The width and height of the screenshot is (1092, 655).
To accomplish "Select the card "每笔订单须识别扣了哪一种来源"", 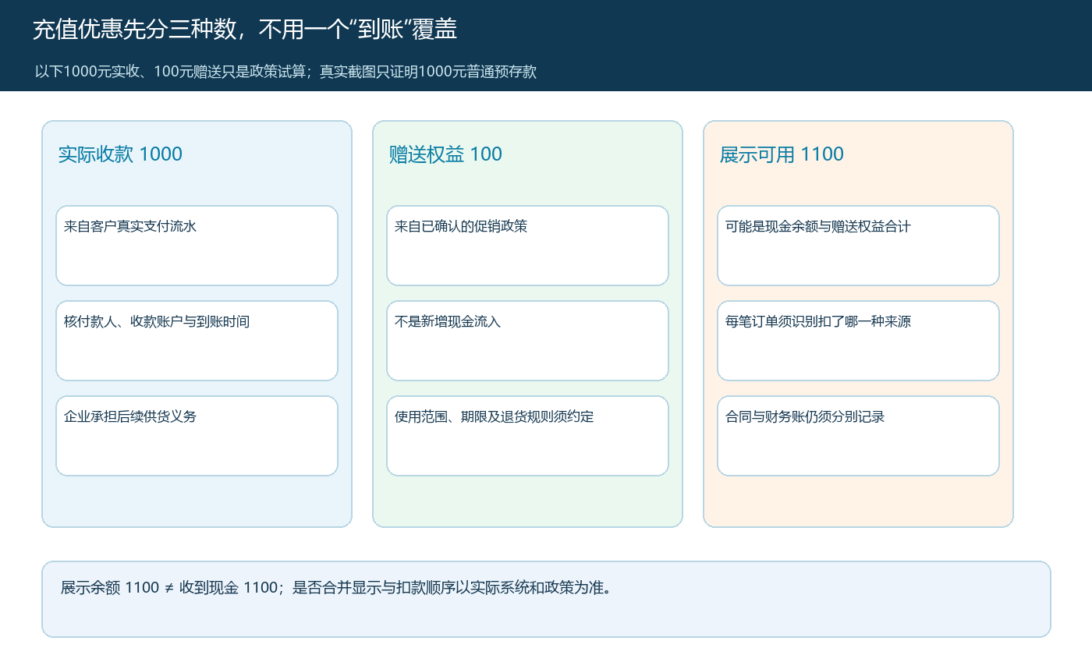I will pyautogui.click(x=858, y=341).
